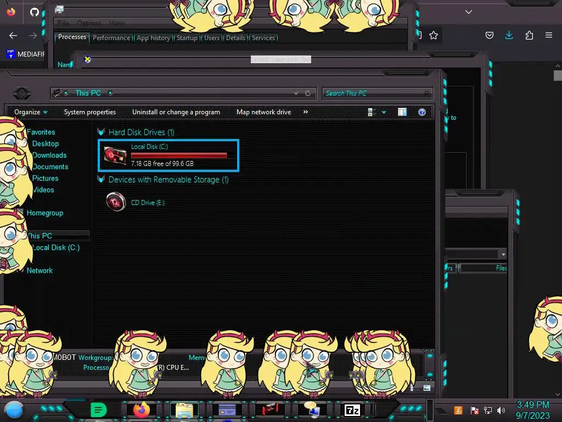Screen dimensions: 562x422
Task: Collapse Hard Disk Drives group
Action: point(101,132)
